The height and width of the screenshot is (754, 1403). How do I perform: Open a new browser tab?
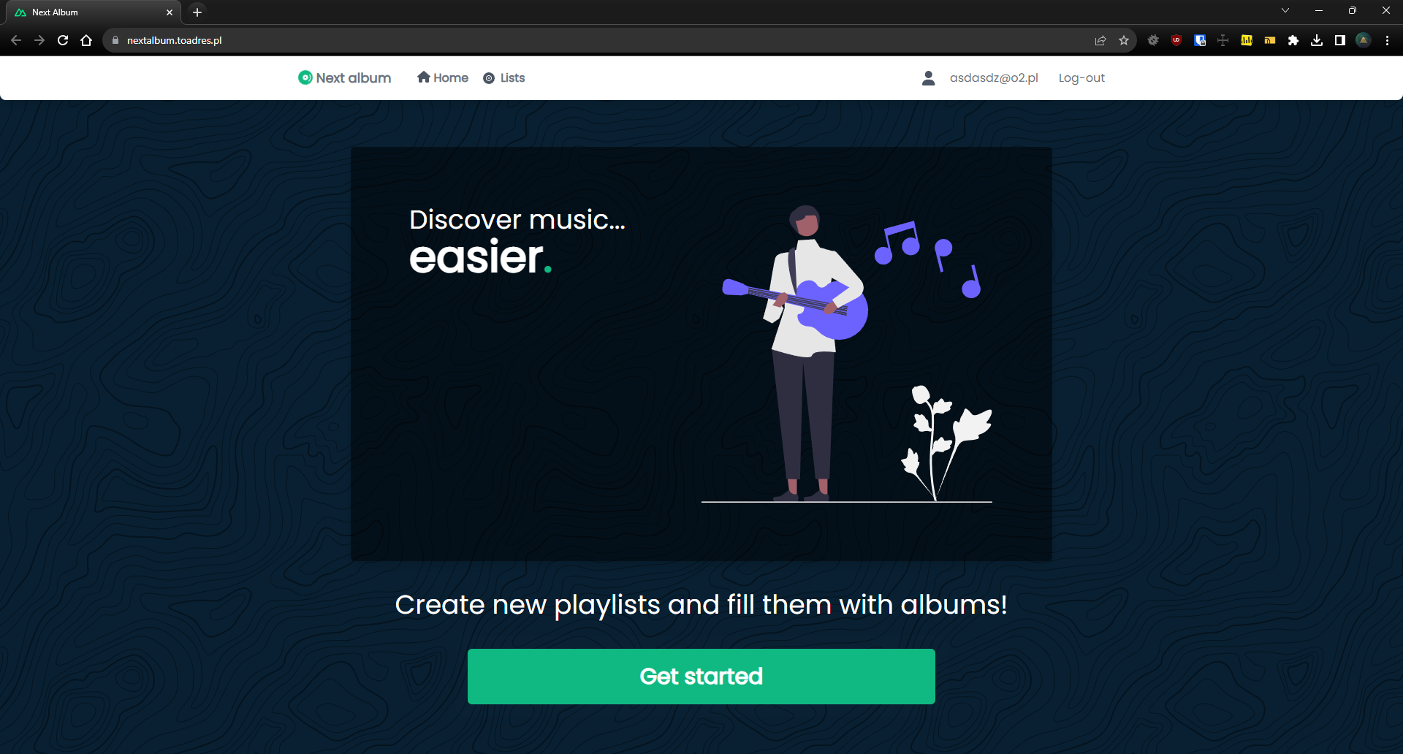(197, 12)
